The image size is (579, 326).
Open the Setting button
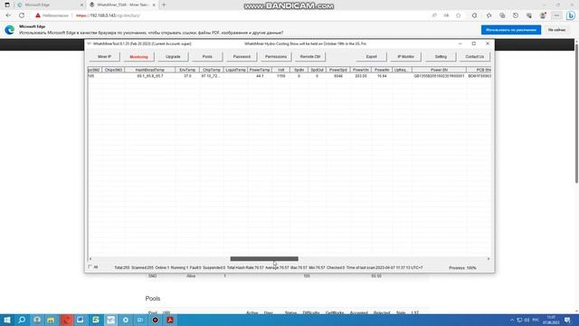point(441,56)
